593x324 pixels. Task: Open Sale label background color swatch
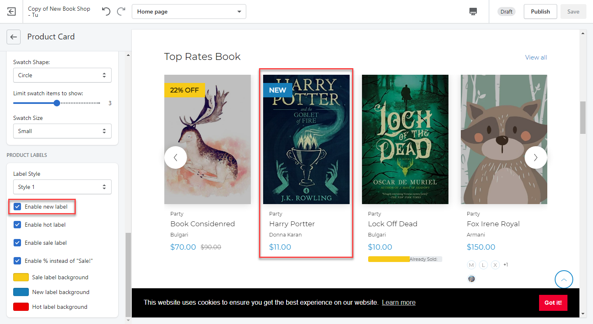tap(21, 277)
